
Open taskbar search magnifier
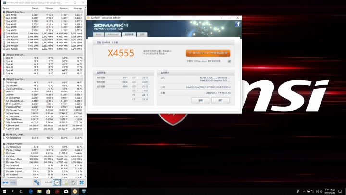click(x=13, y=192)
